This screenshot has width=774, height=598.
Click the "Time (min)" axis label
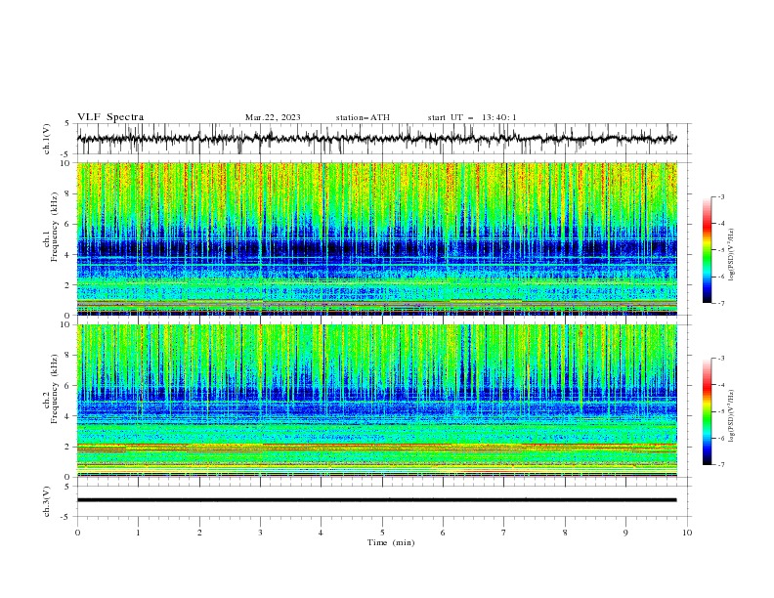(x=391, y=542)
